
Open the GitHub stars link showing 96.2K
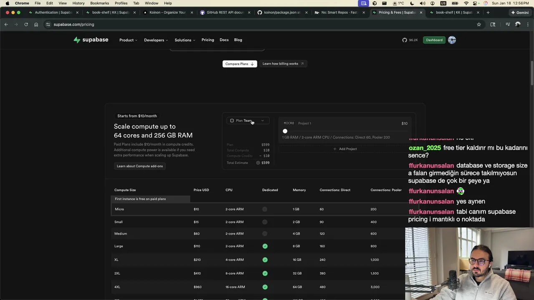pyautogui.click(x=410, y=40)
